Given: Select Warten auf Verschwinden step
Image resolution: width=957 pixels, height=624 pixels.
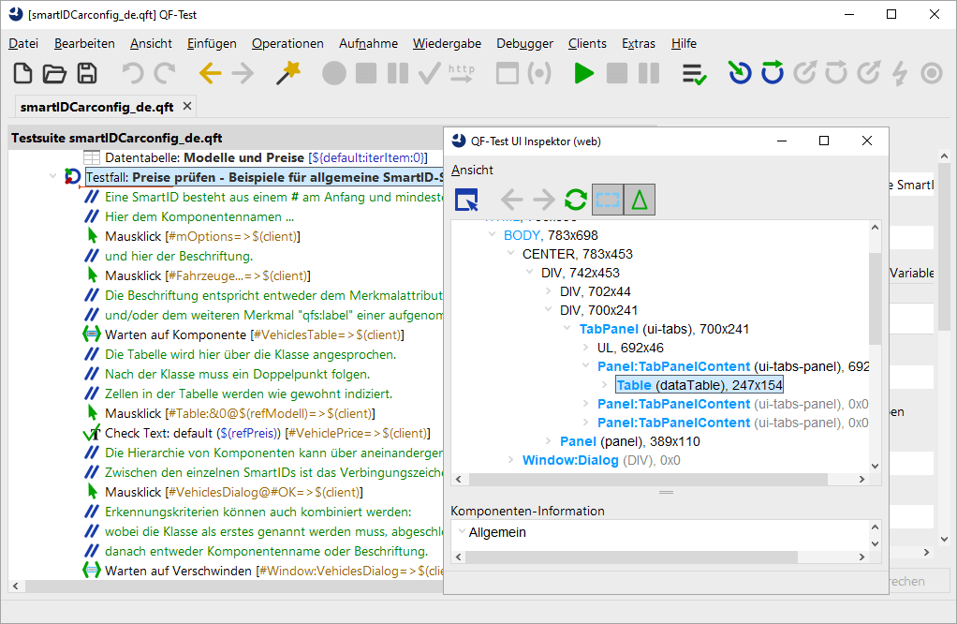Looking at the screenshot, I should [x=274, y=571].
